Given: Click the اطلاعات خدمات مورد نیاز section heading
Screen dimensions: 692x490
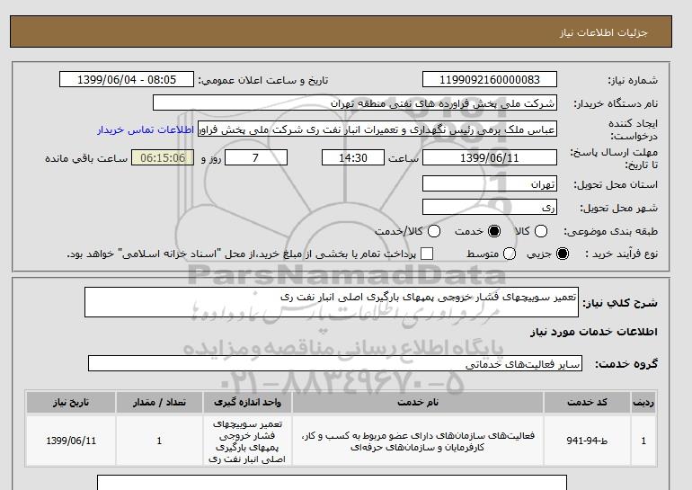Looking at the screenshot, I should tap(593, 332).
